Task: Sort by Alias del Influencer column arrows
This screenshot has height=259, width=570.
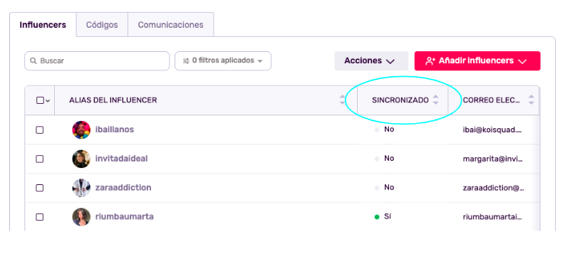Action: [342, 100]
